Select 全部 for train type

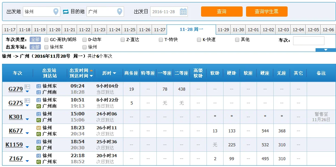coord(35,39)
